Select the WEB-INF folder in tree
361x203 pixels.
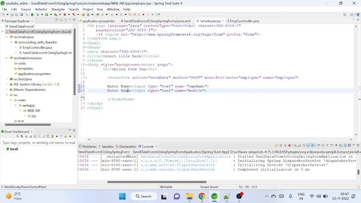(x=34, y=111)
